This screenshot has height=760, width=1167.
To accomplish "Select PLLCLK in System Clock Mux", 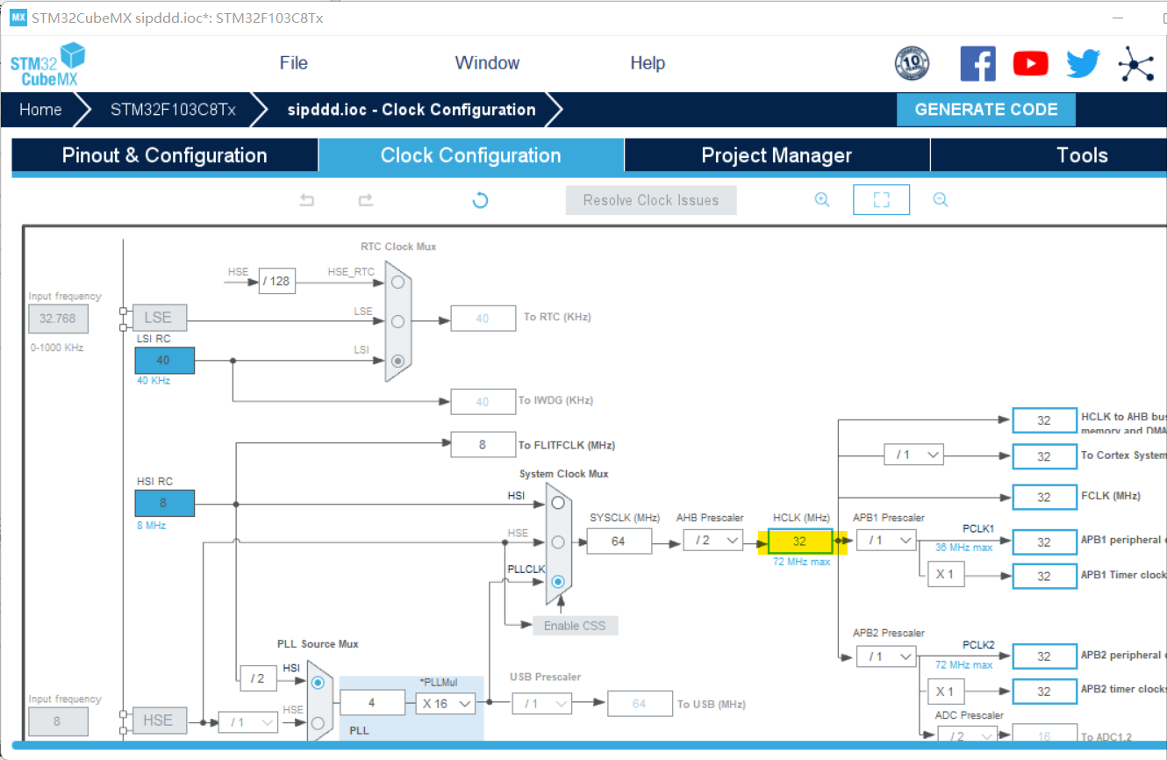I will click(x=557, y=581).
